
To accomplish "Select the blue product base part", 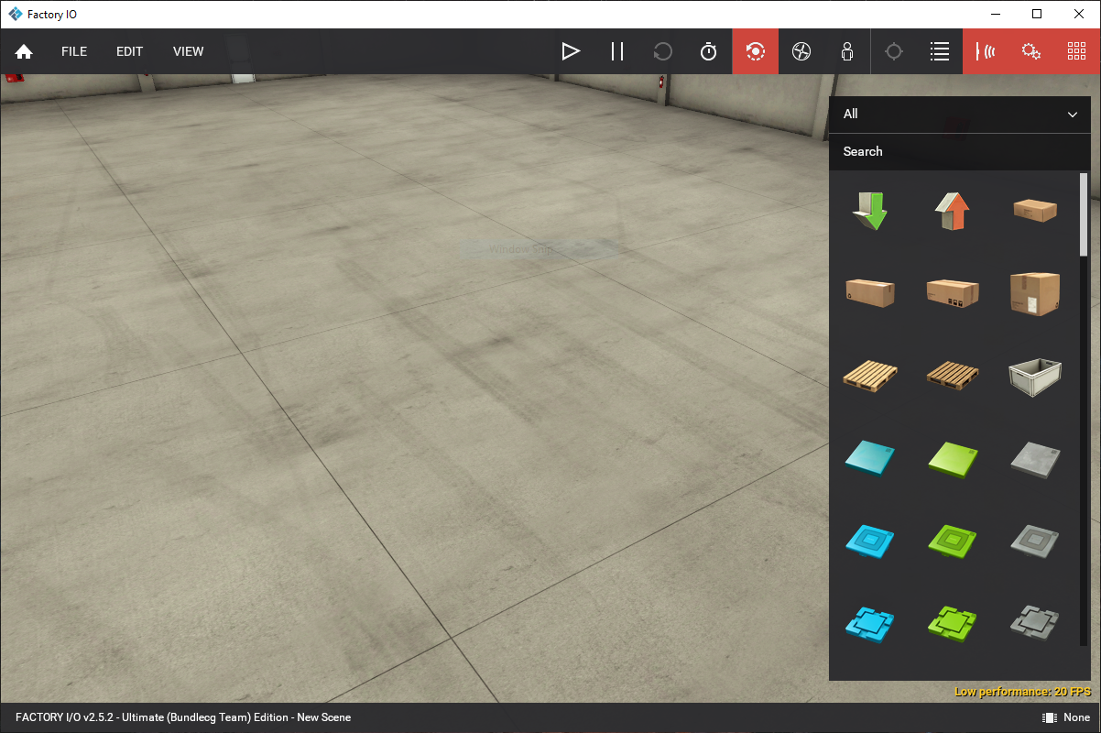I will coord(869,624).
